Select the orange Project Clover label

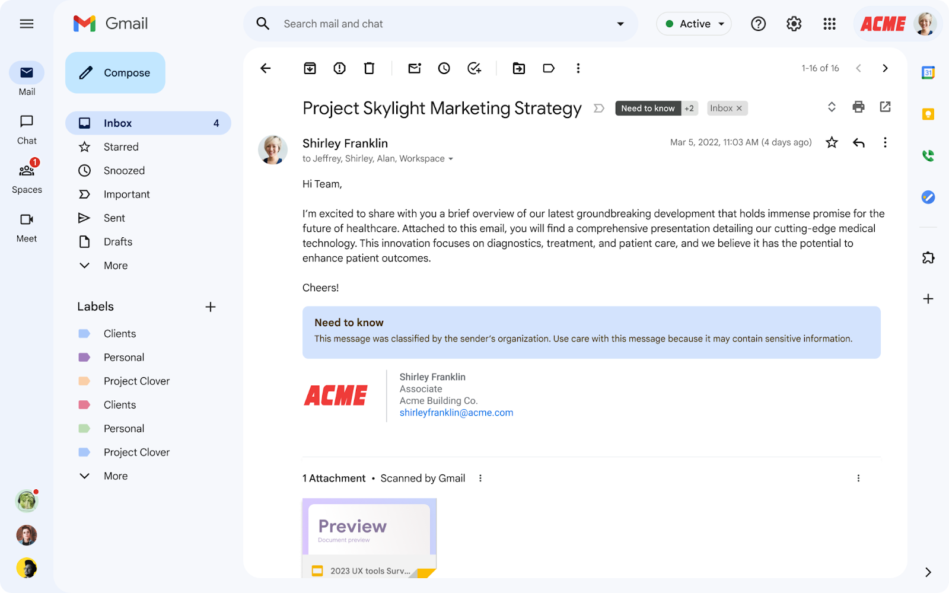point(136,381)
